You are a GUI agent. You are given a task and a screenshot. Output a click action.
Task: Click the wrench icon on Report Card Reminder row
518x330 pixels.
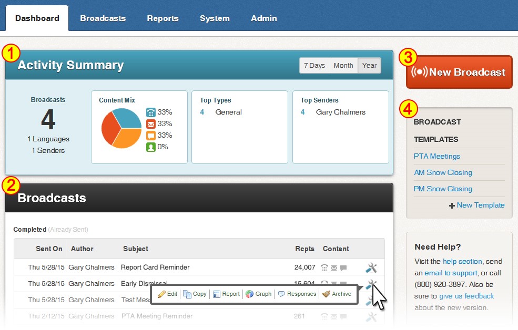pos(371,267)
